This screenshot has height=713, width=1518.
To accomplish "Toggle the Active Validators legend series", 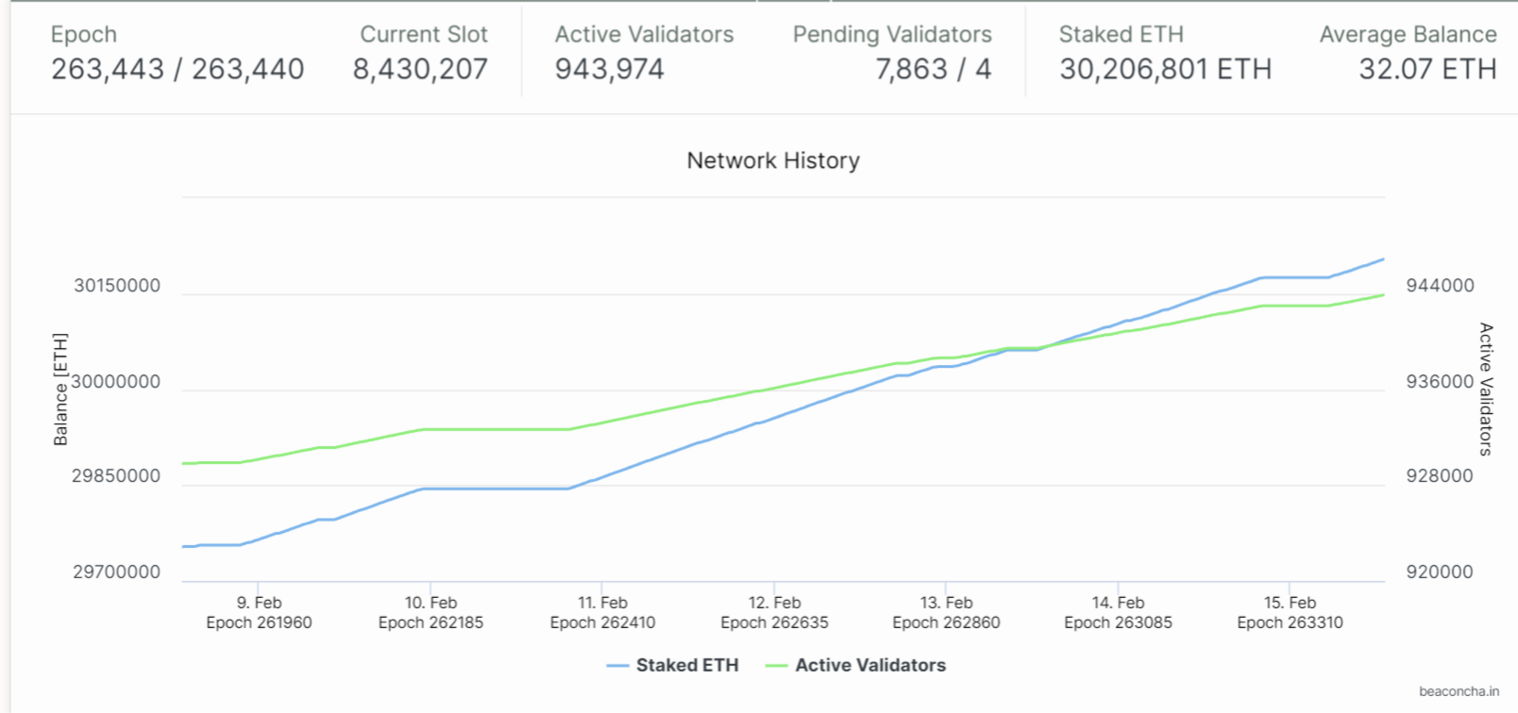I will click(x=869, y=665).
